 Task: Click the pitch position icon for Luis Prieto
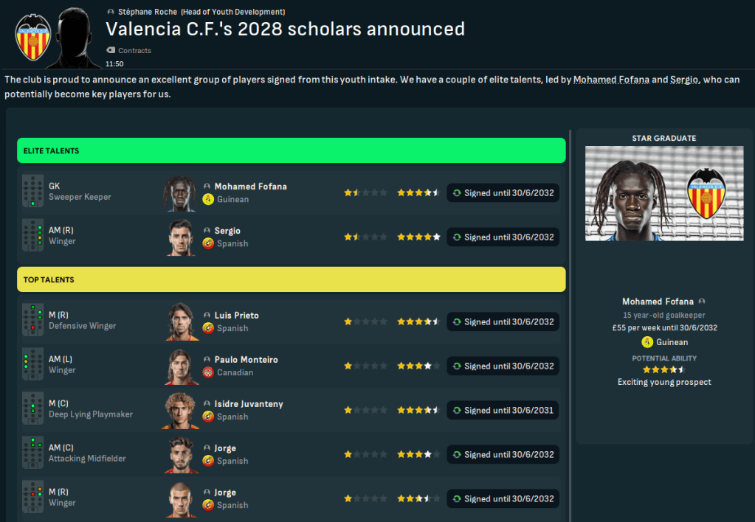coord(32,321)
